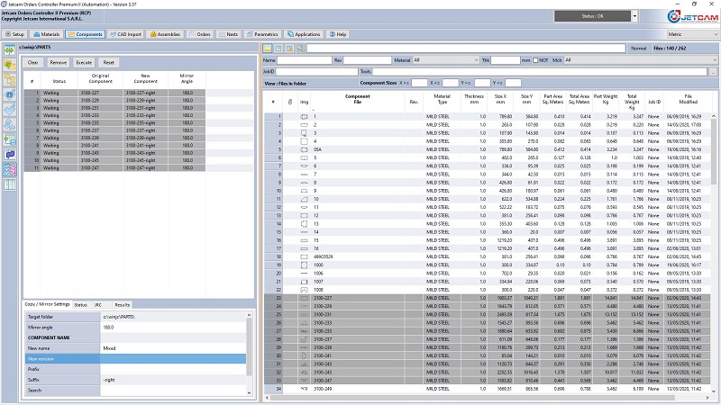721x405 pixels.
Task: Click the magnifier search icon in file toolbar
Action: [x=301, y=48]
